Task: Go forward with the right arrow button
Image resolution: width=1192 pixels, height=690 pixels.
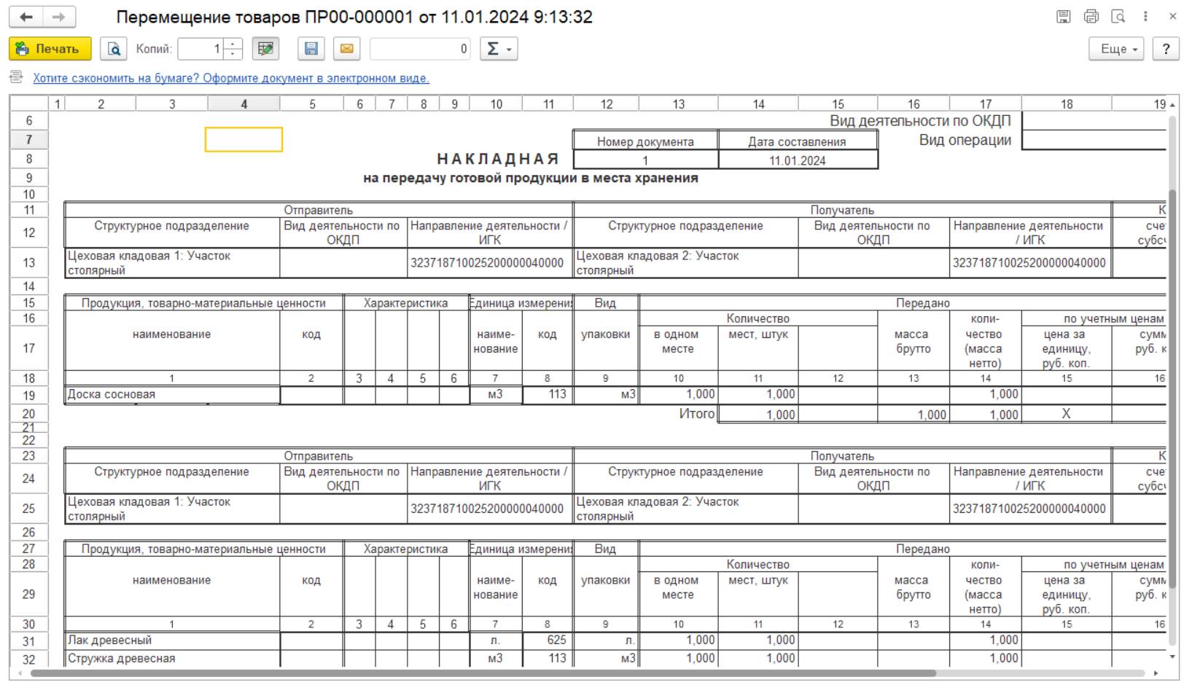Action: click(x=59, y=17)
